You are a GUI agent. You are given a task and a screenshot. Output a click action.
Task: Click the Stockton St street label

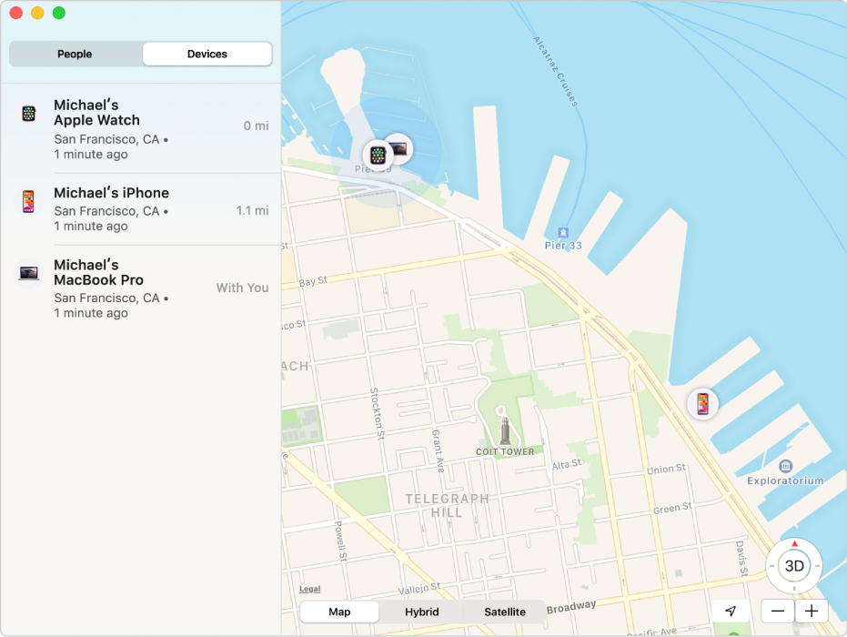pyautogui.click(x=377, y=414)
